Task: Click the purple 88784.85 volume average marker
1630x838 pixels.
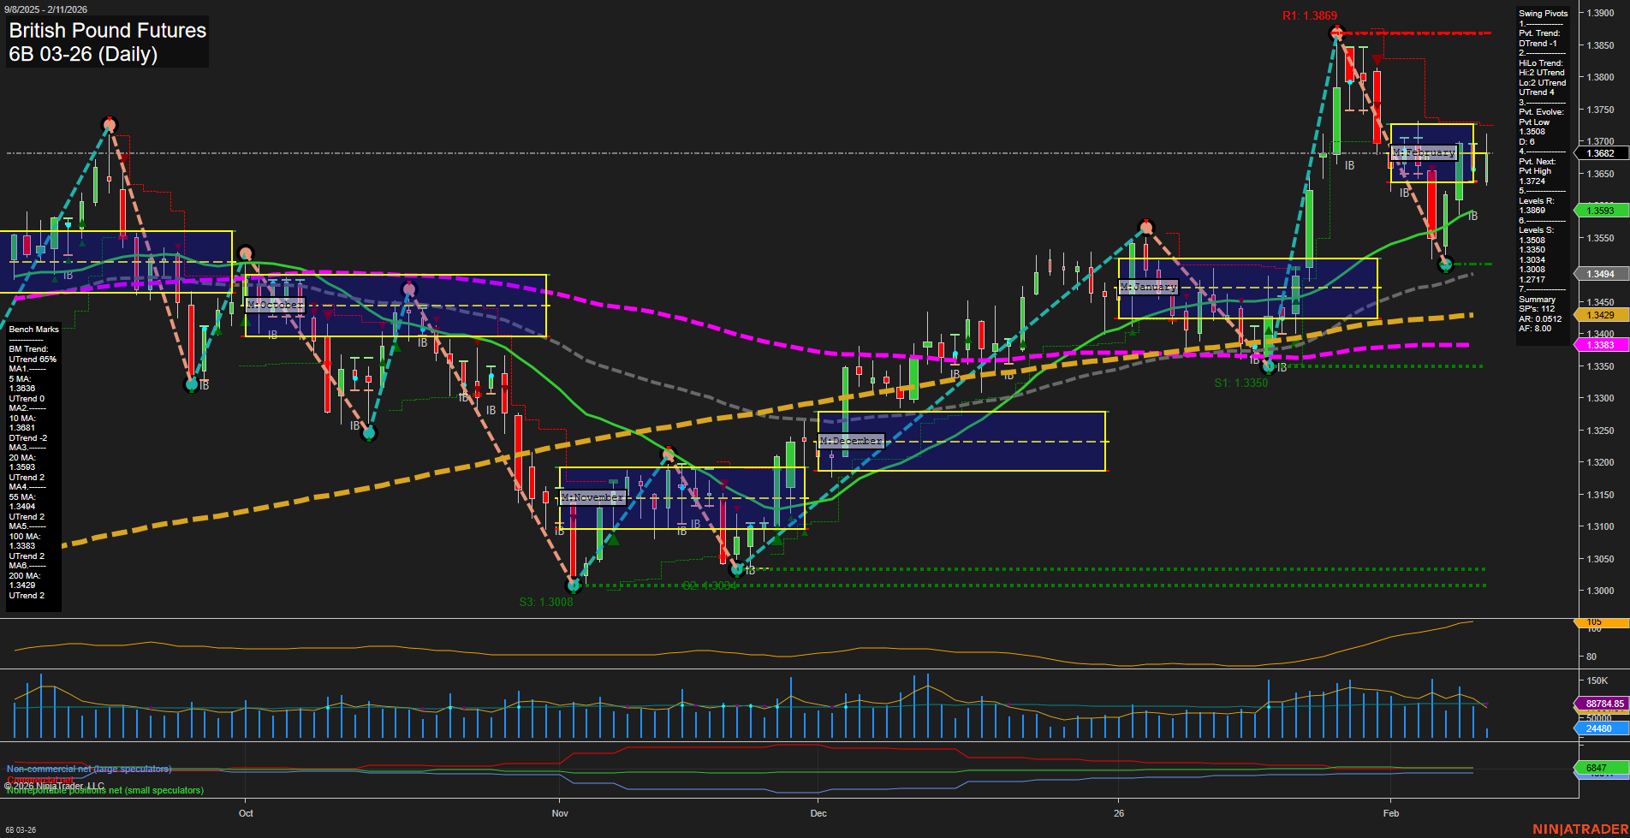Action: point(1606,704)
